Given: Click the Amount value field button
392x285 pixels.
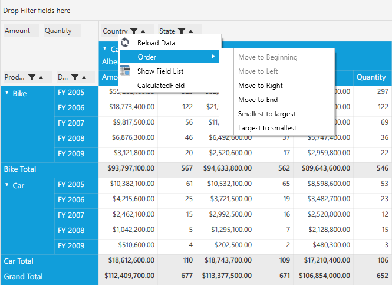Looking at the screenshot, I should tap(21, 31).
